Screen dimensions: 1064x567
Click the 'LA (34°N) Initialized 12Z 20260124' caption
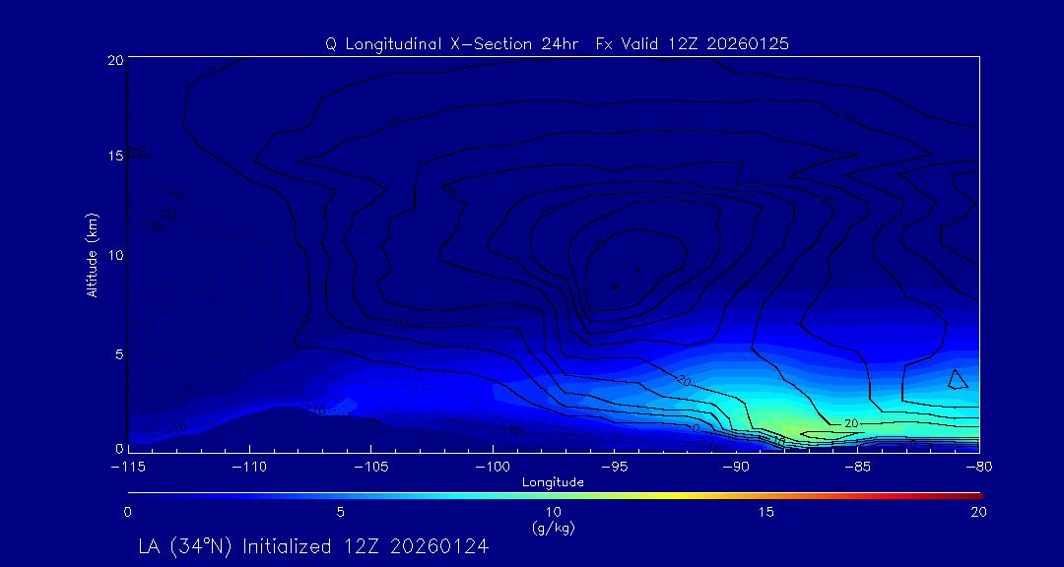313,545
